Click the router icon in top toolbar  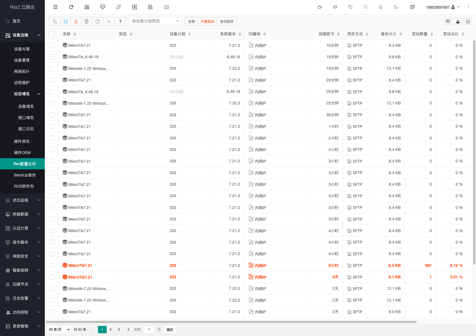pyautogui.click(x=87, y=7)
